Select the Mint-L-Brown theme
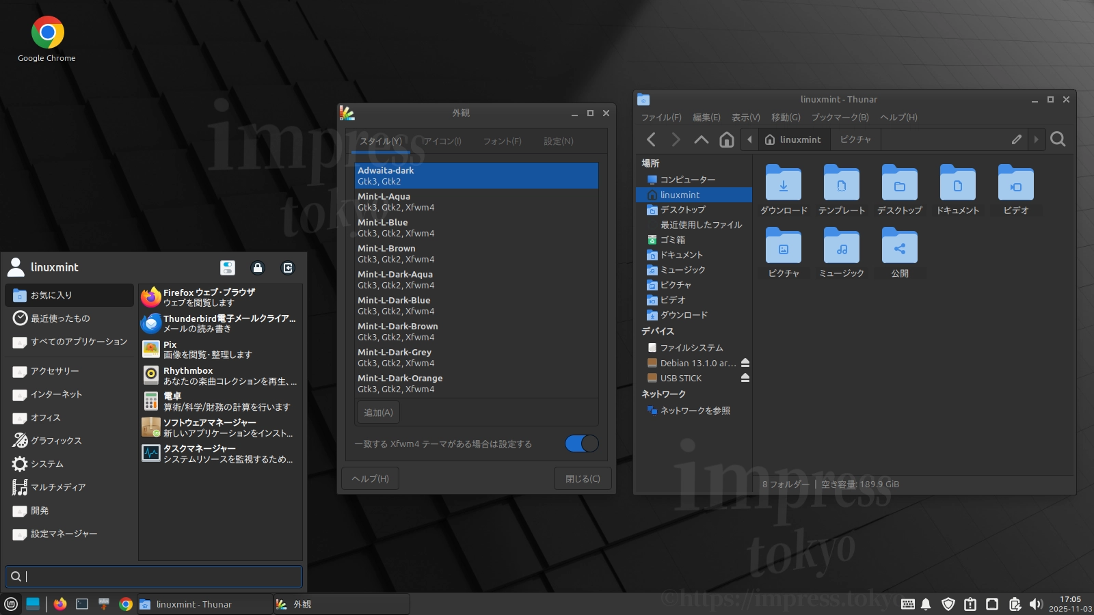 coord(477,254)
